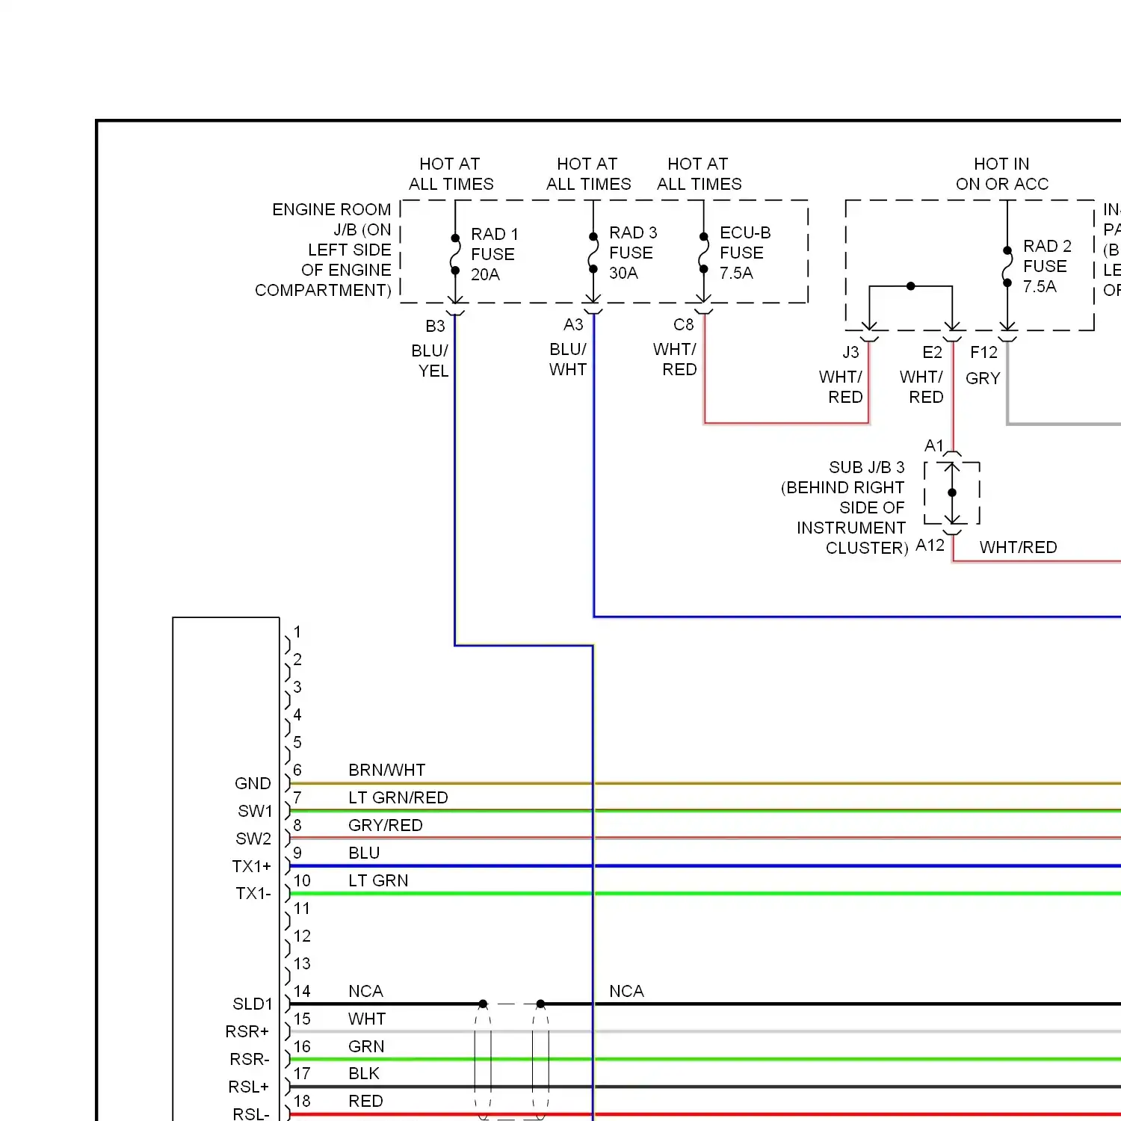Click the BLU wire label at pin 9
The width and height of the screenshot is (1121, 1121).
click(x=364, y=853)
